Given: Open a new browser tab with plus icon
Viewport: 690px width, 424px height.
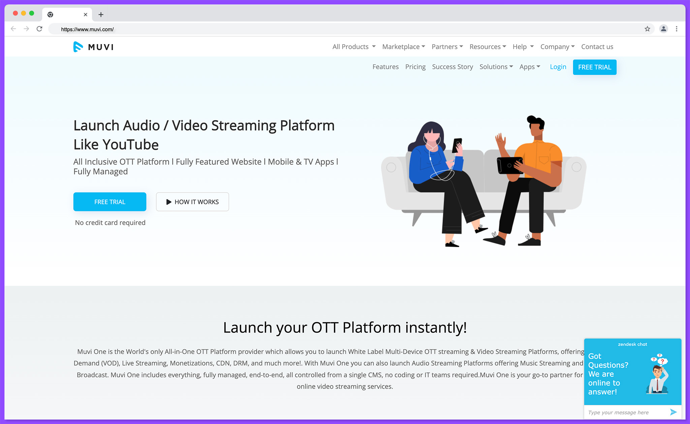Looking at the screenshot, I should click(x=101, y=14).
